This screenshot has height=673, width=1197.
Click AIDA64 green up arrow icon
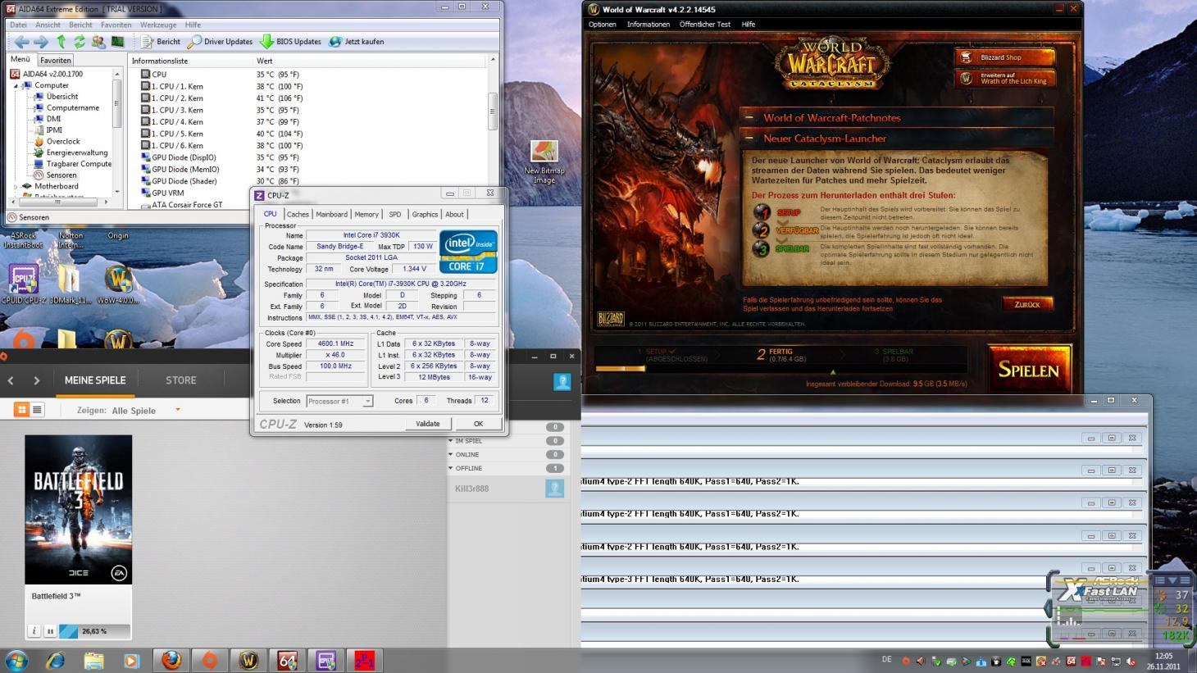click(x=61, y=42)
